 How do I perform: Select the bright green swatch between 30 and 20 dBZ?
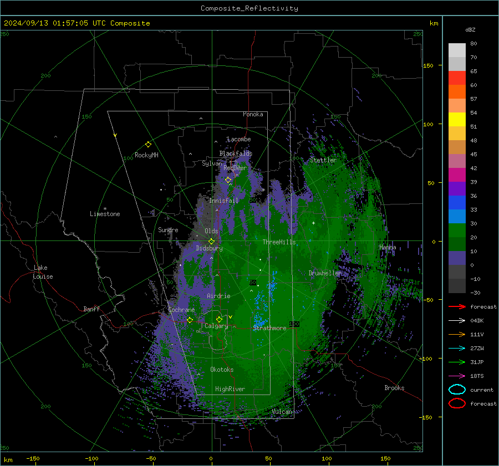click(x=457, y=231)
